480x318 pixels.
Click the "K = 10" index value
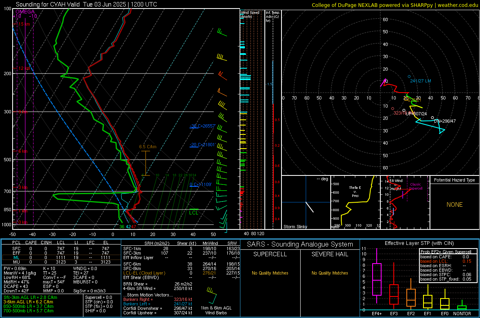[x=49, y=269]
